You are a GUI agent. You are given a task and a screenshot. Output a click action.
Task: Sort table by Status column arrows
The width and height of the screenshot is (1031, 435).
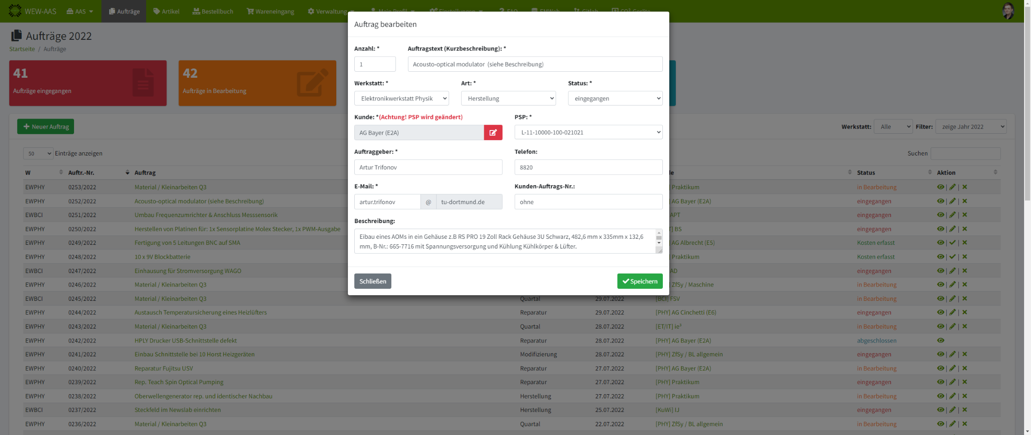[930, 172]
